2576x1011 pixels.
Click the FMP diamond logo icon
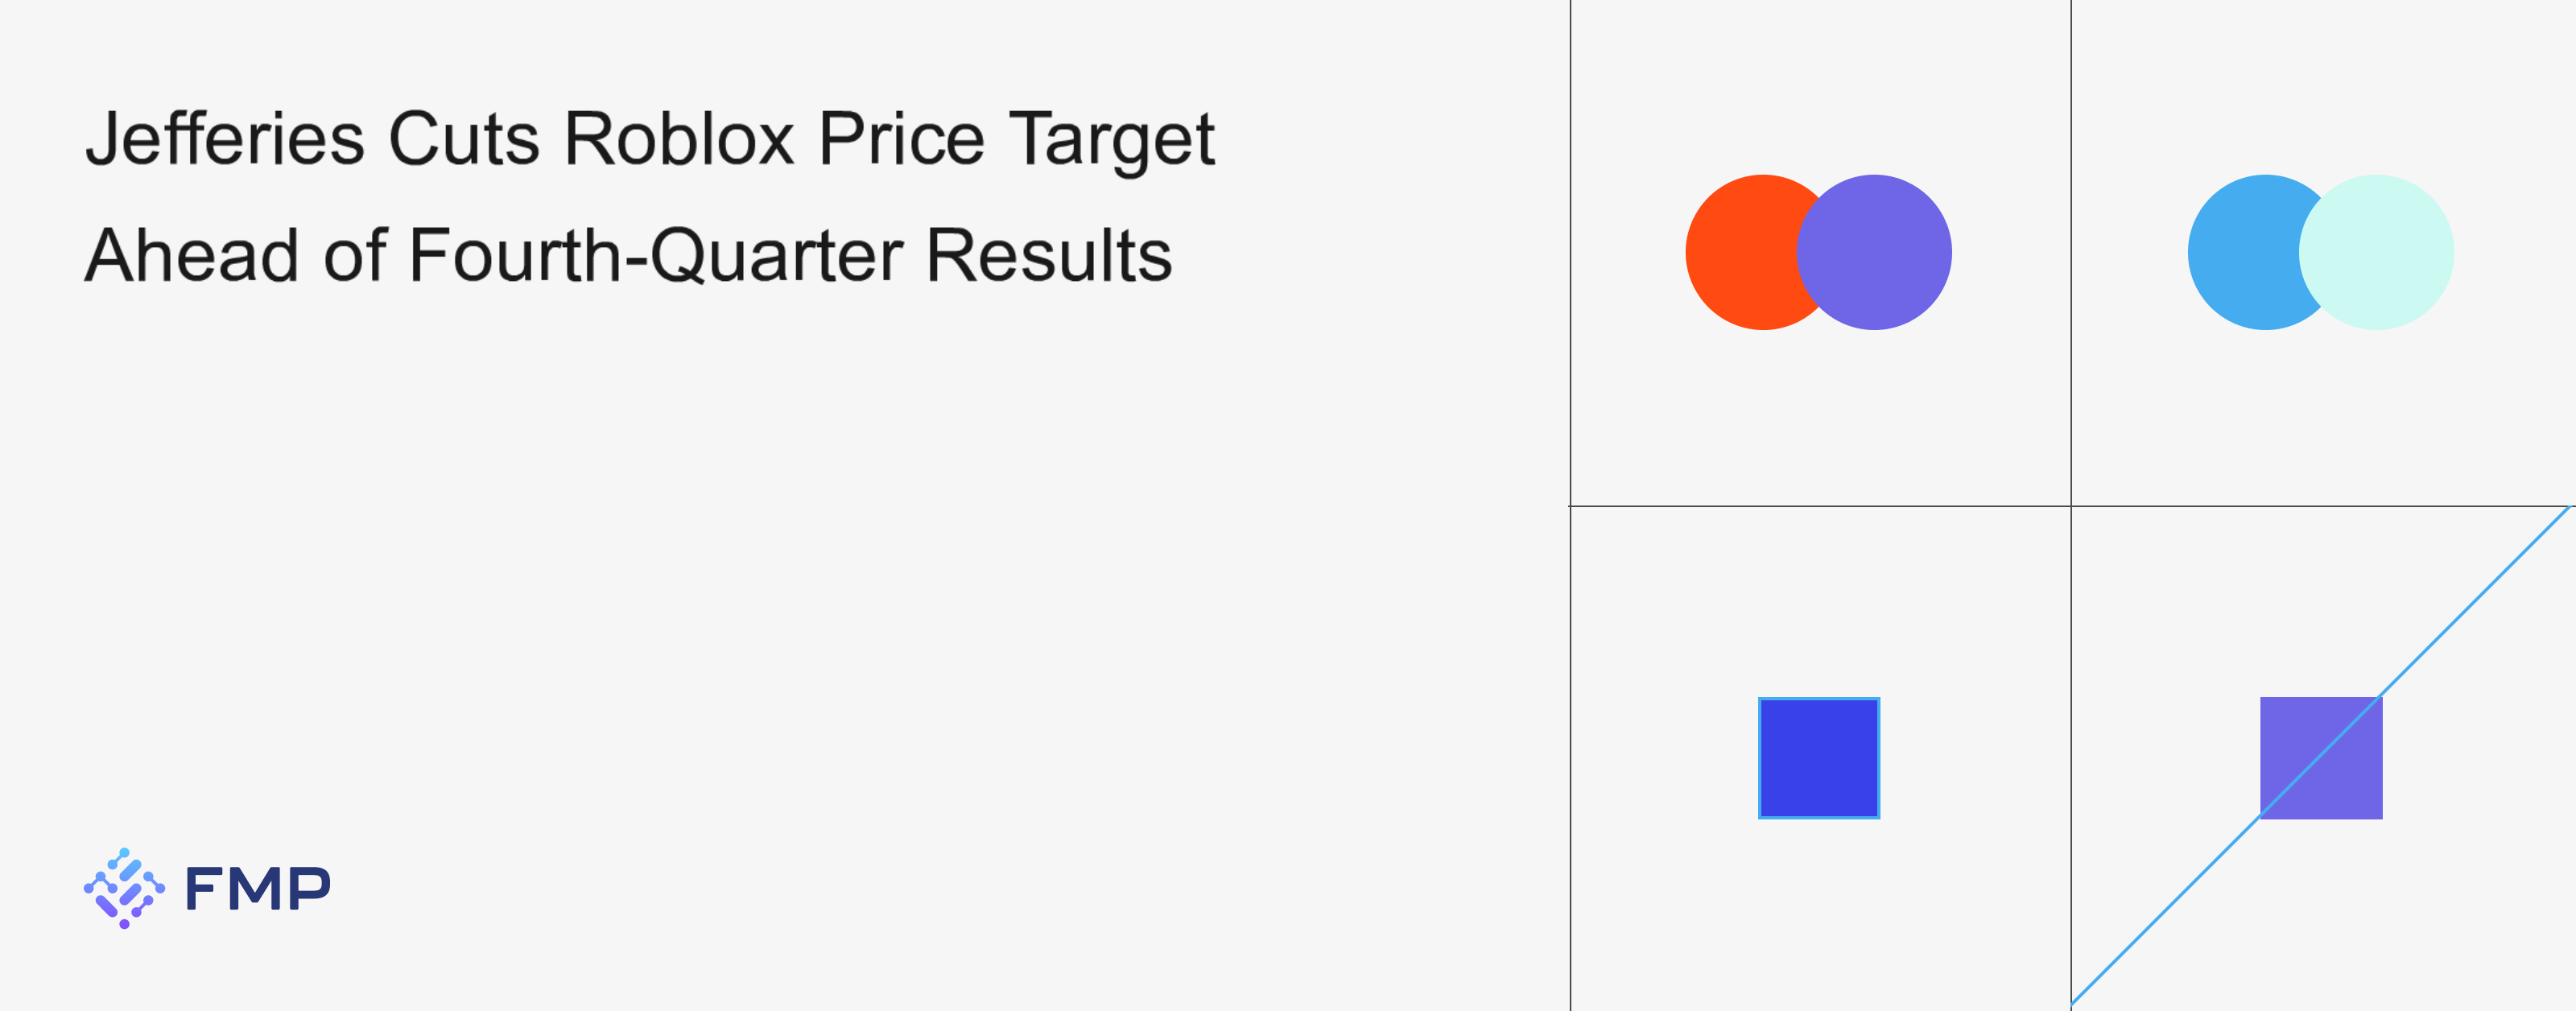(124, 888)
